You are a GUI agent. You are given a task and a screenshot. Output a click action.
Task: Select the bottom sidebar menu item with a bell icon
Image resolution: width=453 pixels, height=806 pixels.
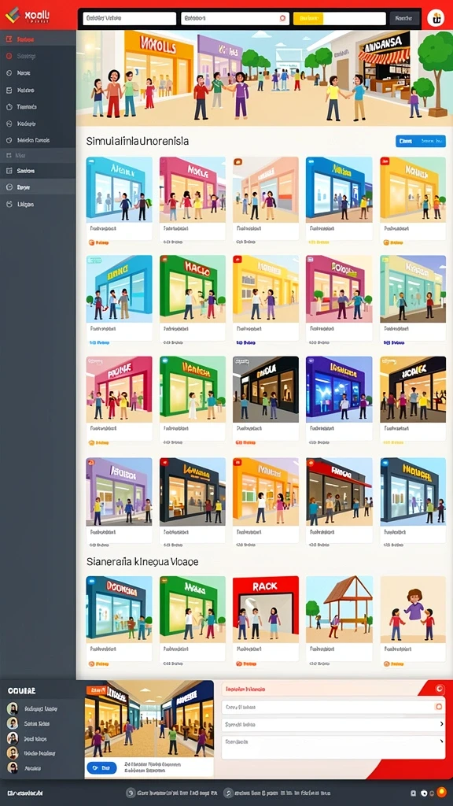tap(38, 204)
